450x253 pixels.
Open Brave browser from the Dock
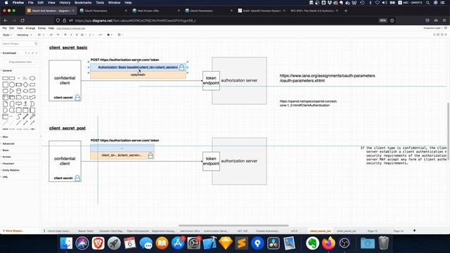98,243
